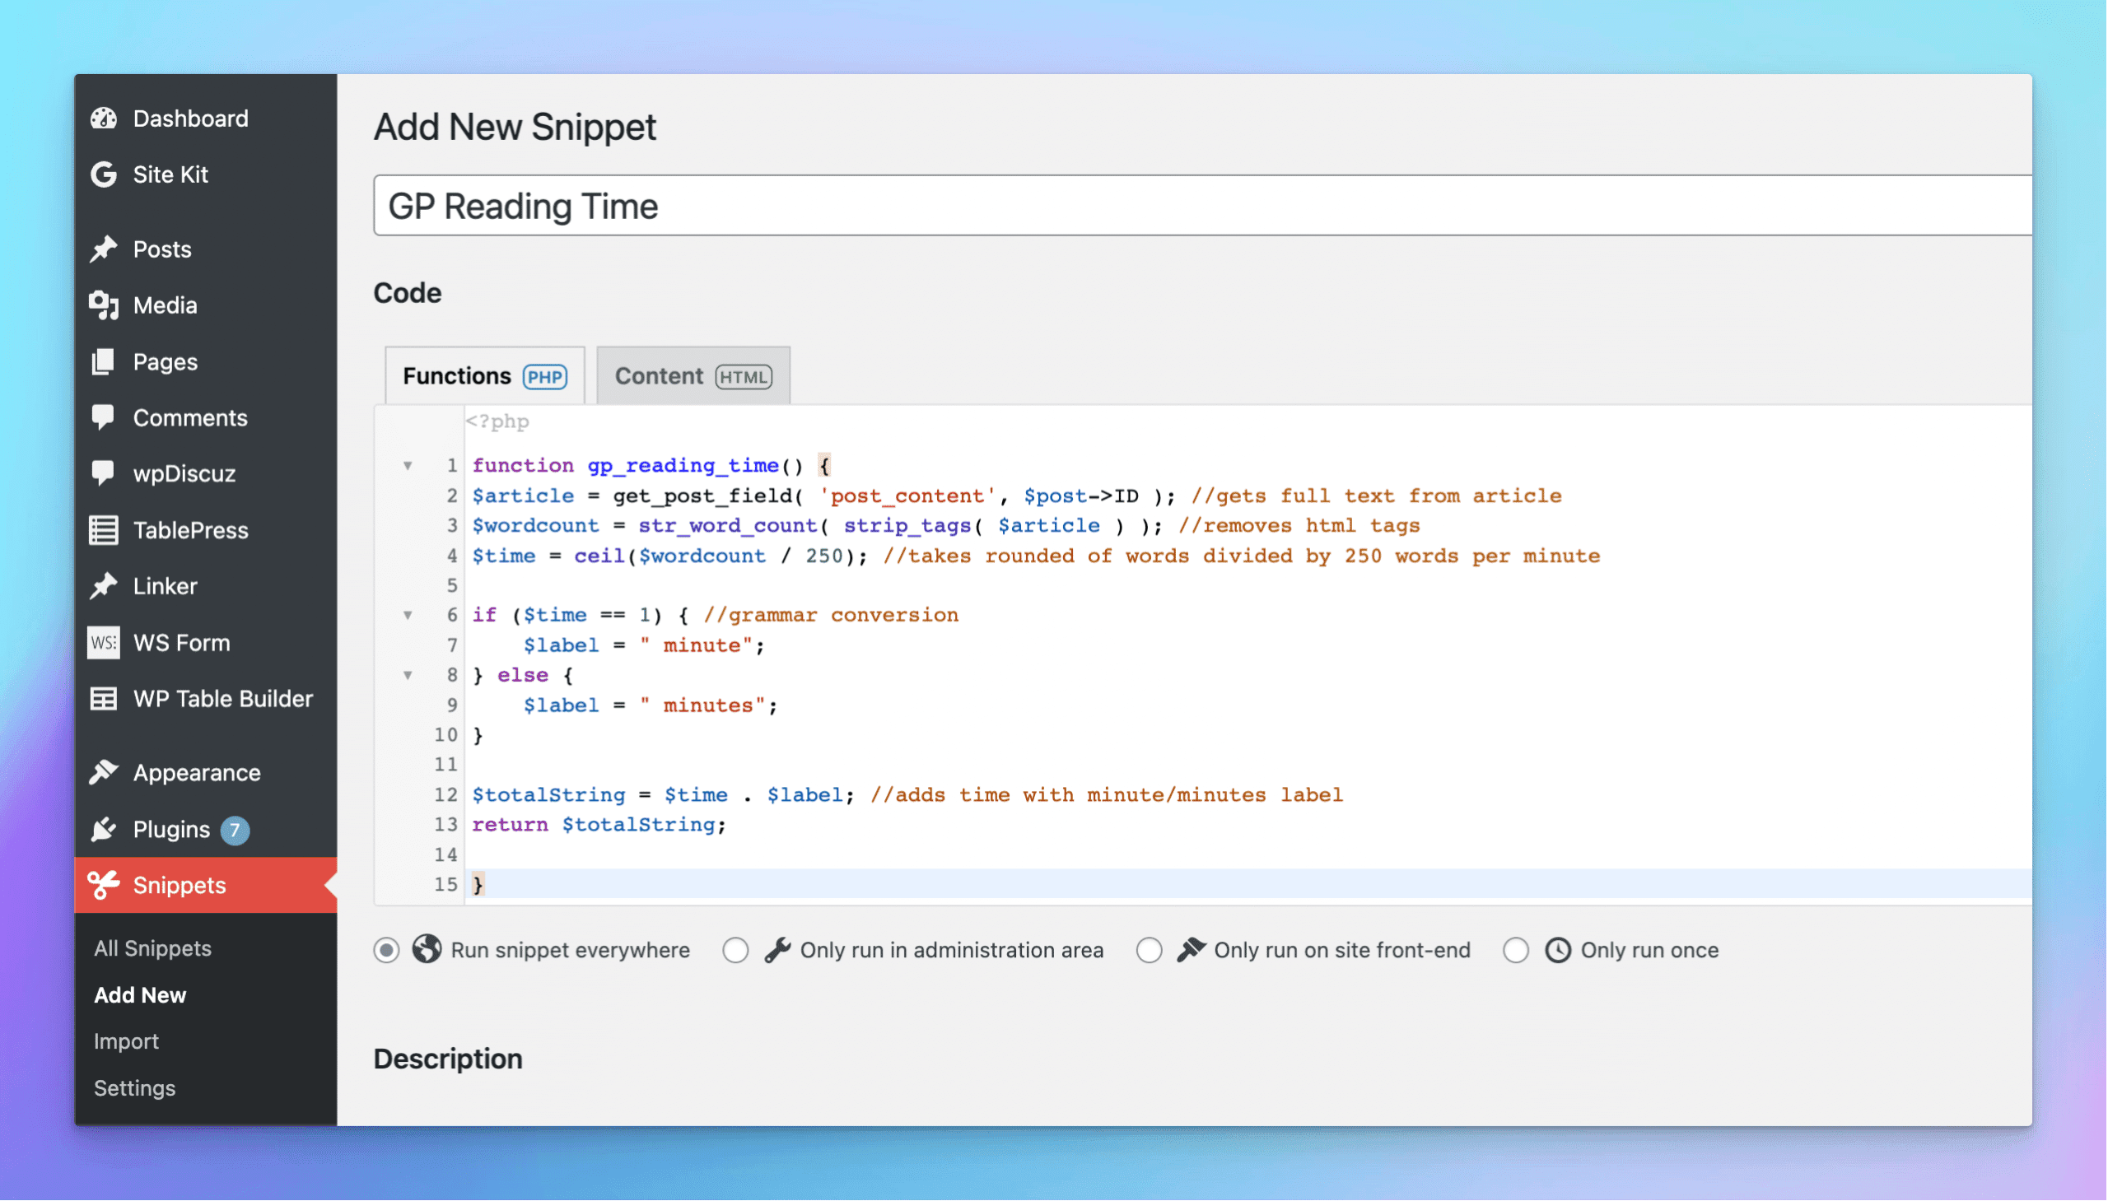Open WS Form menu item
Screen dimensions: 2108x1201
click(206, 643)
